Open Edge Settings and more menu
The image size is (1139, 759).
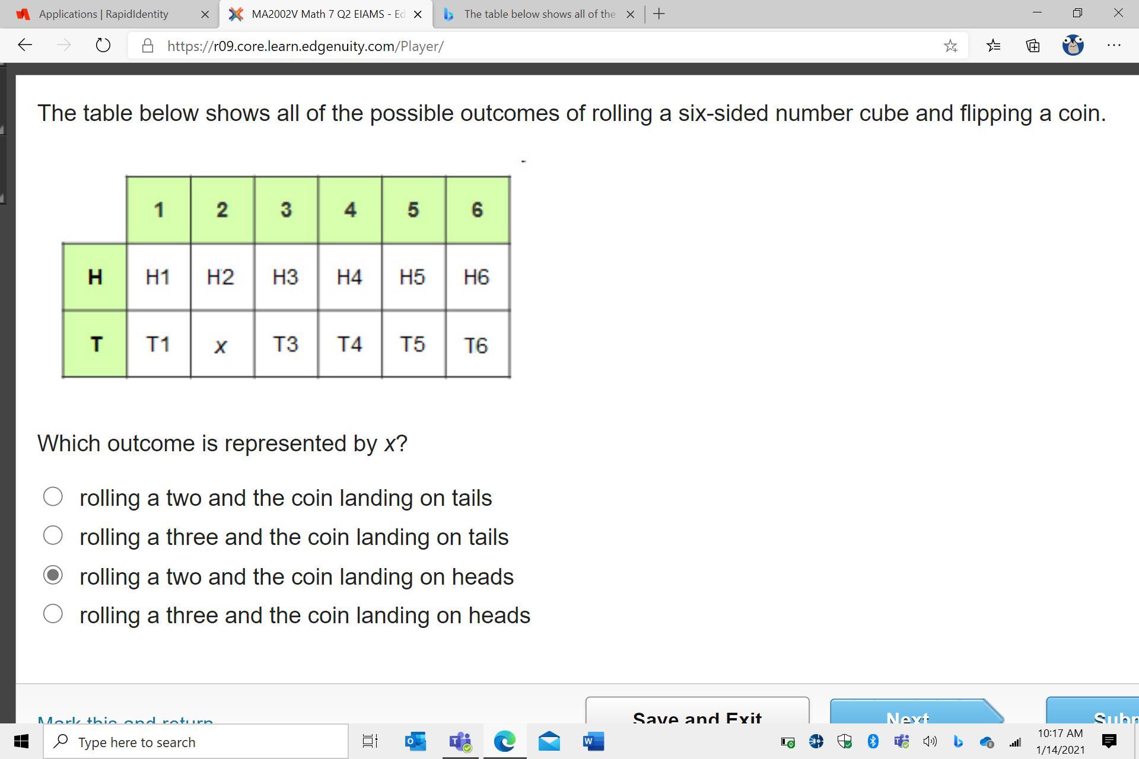click(x=1113, y=46)
